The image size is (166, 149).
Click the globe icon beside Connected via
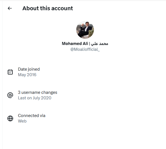(x=10, y=118)
